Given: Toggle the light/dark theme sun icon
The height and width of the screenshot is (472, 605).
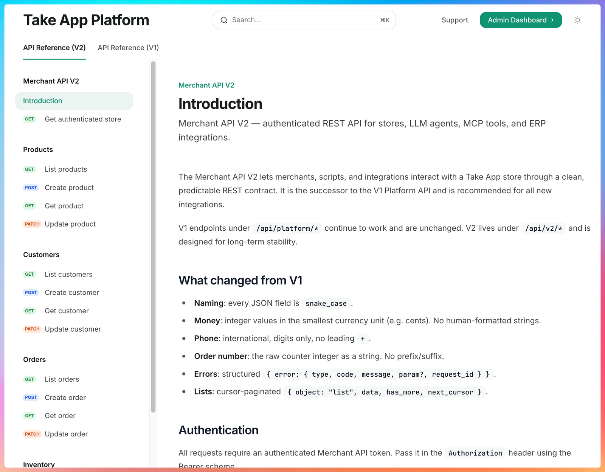Looking at the screenshot, I should pyautogui.click(x=577, y=20).
